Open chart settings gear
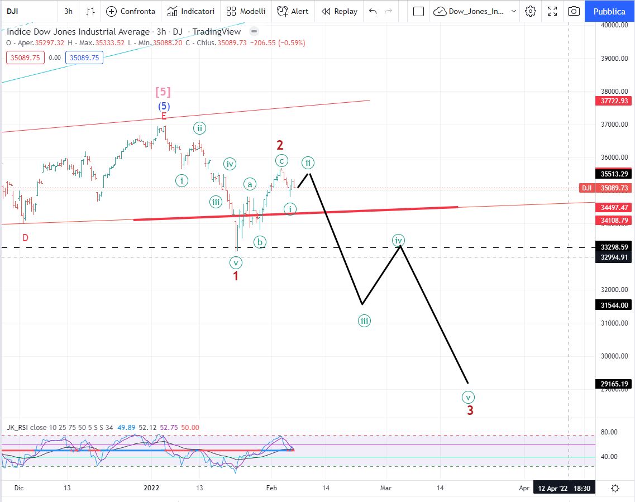The height and width of the screenshot is (502, 635). 531,11
